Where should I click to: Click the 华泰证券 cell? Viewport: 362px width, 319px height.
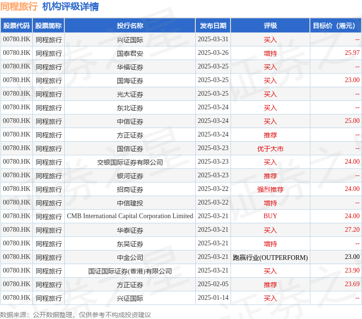tap(130, 230)
